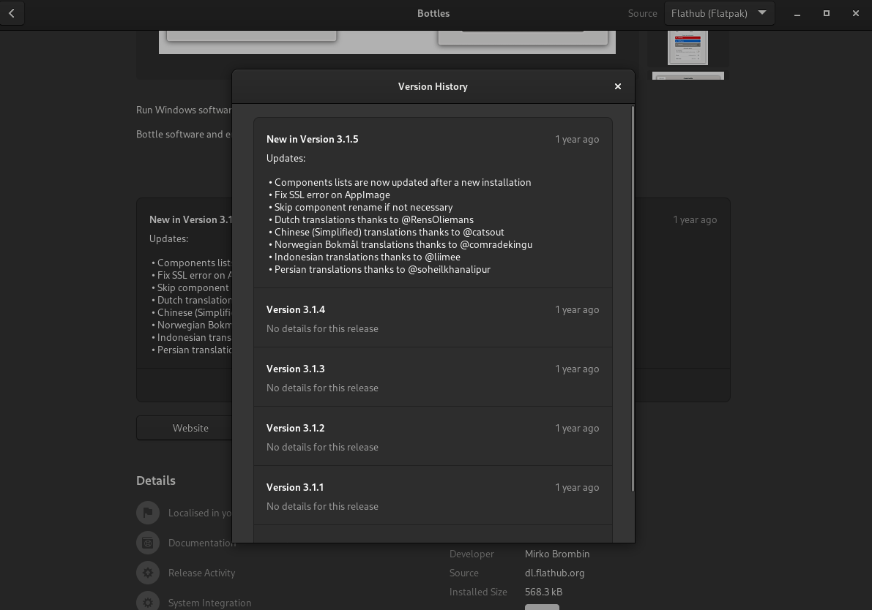Click the Release Activity gear icon
Viewport: 872px width, 610px height.
click(x=148, y=573)
